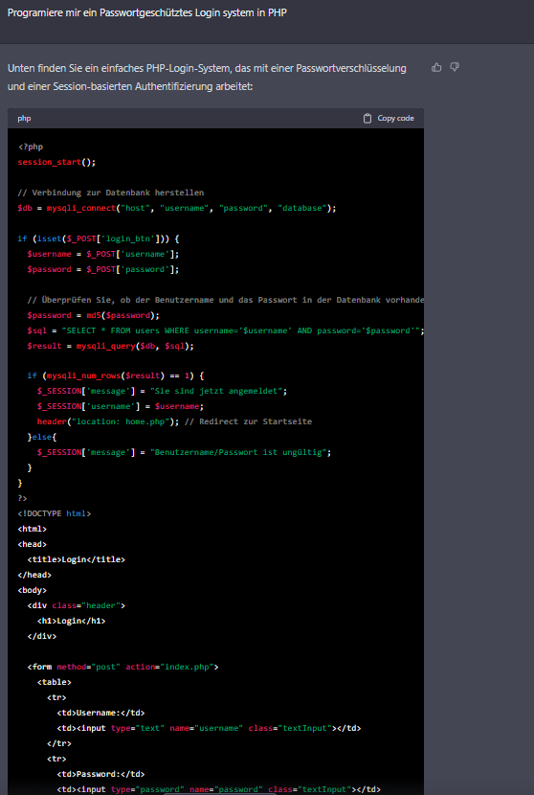Click the '<?php' opening tag line
The height and width of the screenshot is (795, 534).
pyautogui.click(x=31, y=148)
